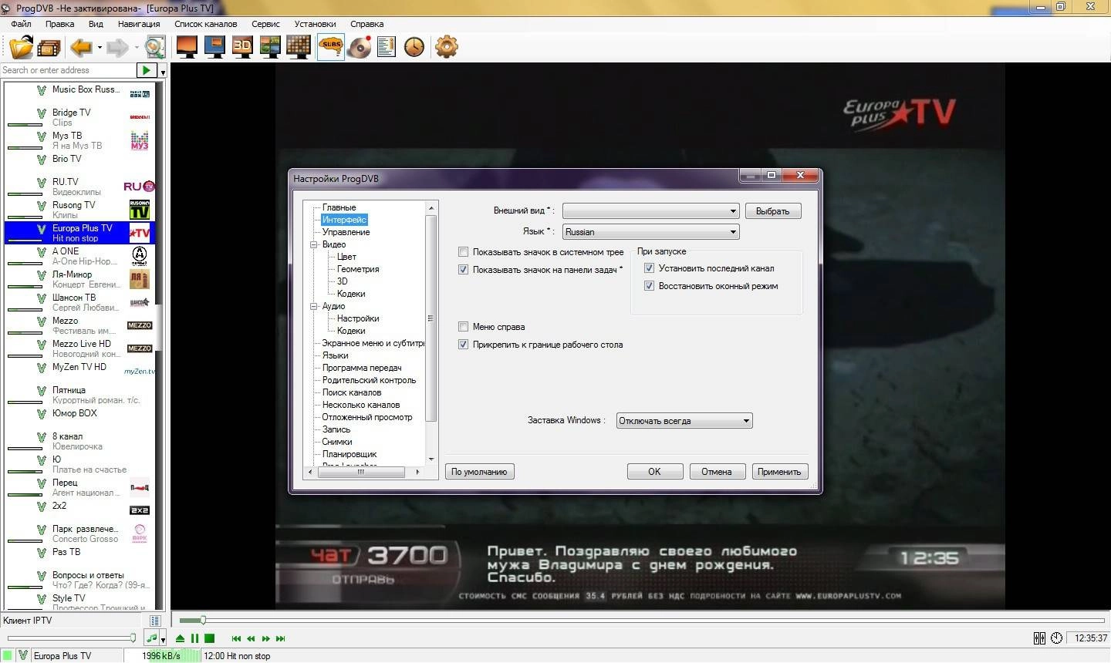
Task: Click the eject playback button
Action: [180, 638]
